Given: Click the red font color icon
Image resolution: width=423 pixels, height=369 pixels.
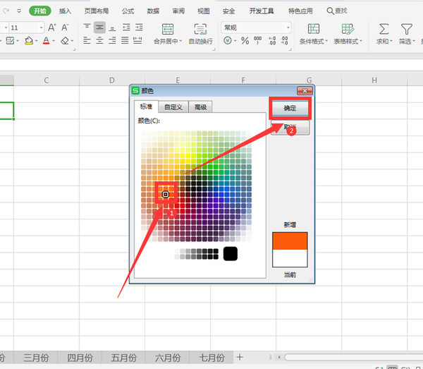Looking at the screenshot, I should click(46, 42).
